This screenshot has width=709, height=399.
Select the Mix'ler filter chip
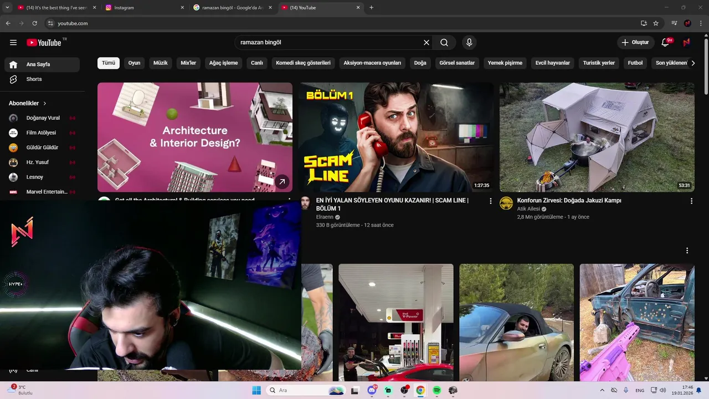point(188,63)
